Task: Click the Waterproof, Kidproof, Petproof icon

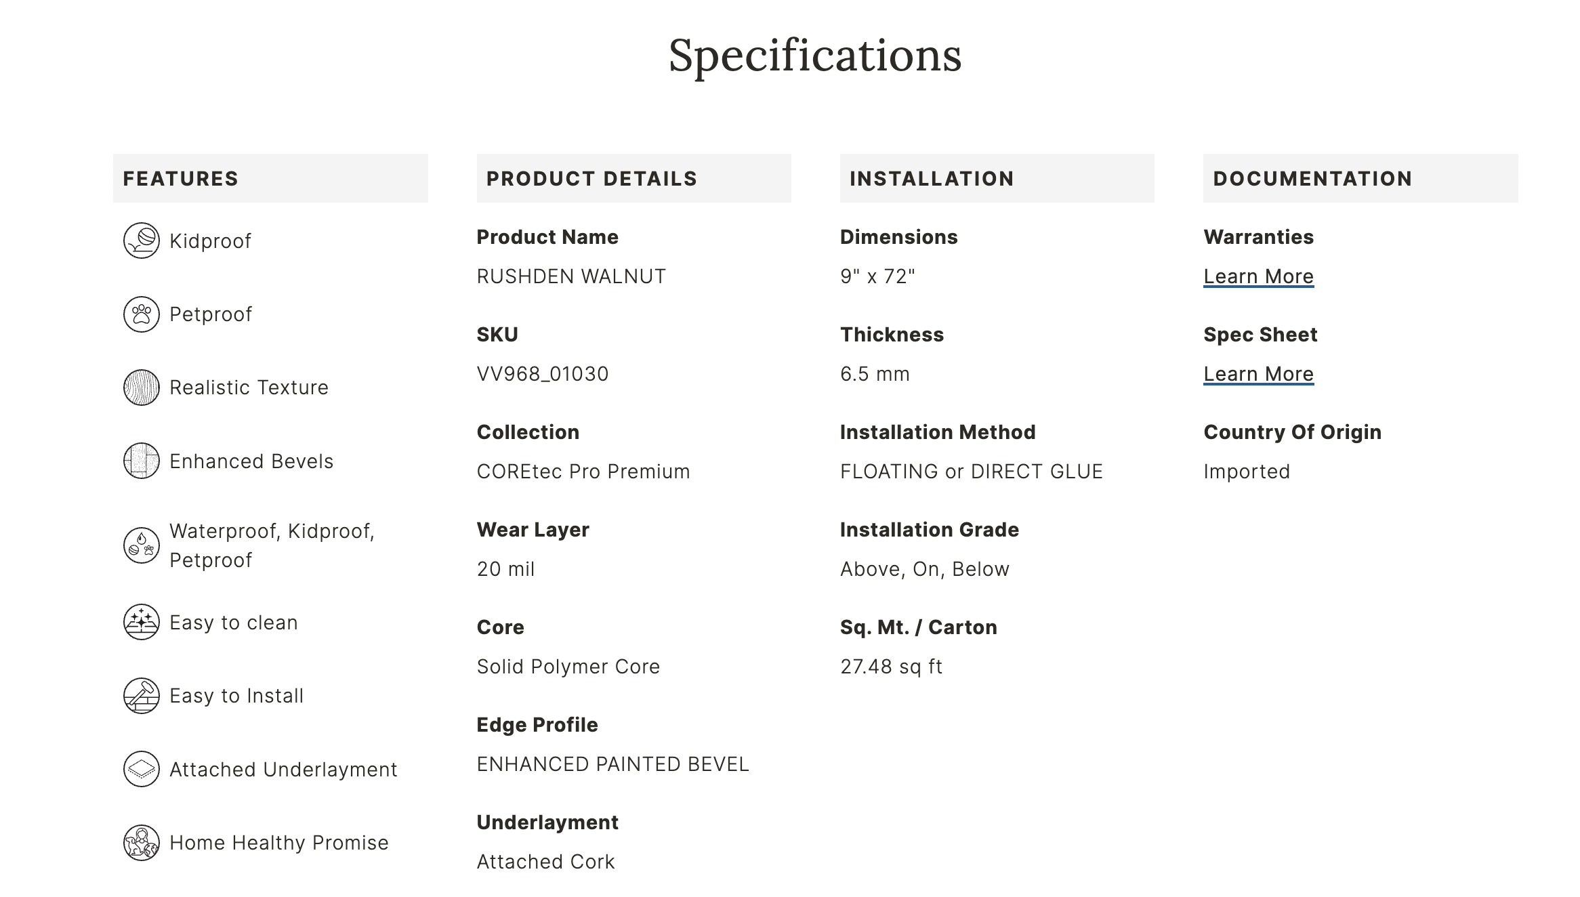Action: [x=141, y=545]
